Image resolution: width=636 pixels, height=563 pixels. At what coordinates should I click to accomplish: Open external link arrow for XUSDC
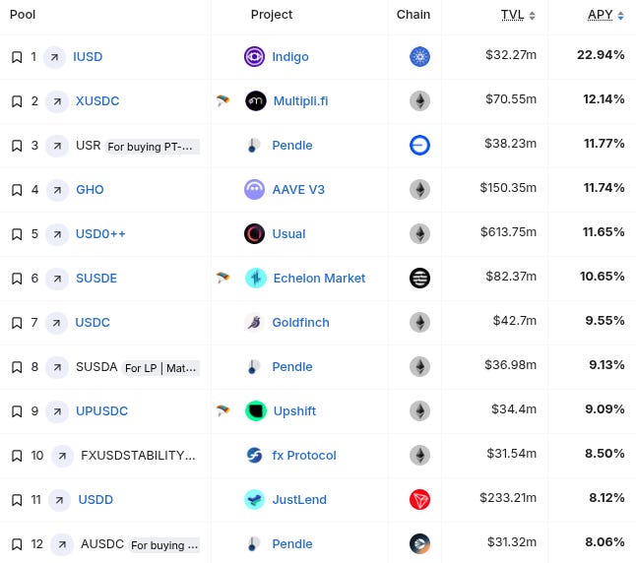[x=57, y=101]
